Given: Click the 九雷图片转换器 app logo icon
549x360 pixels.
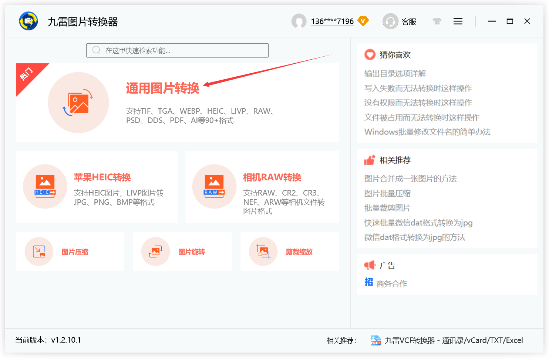Looking at the screenshot, I should tap(28, 21).
